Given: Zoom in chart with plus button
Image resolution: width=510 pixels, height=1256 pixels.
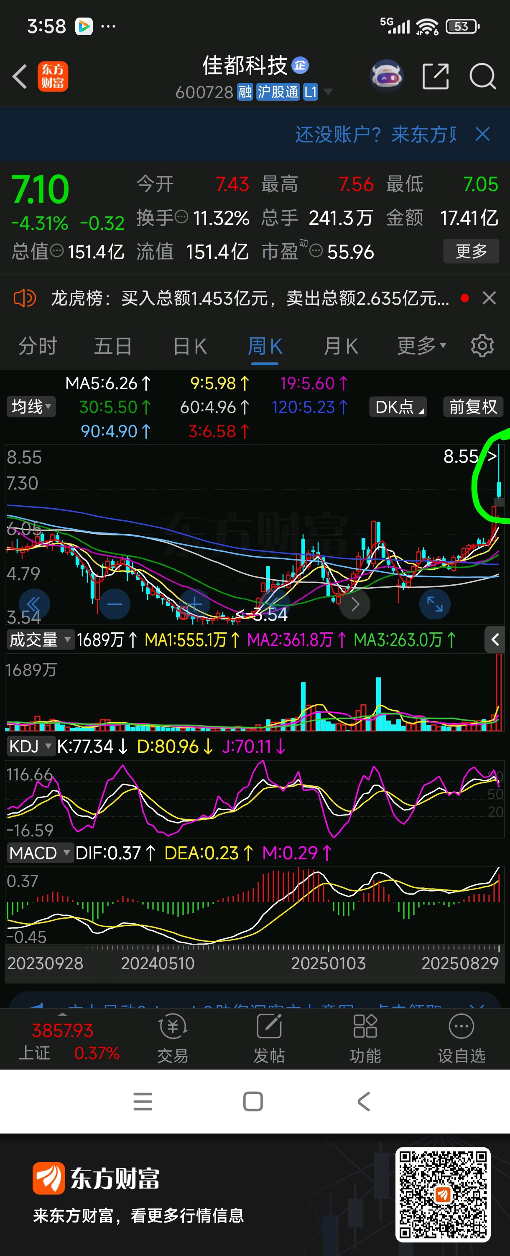Looking at the screenshot, I should (x=194, y=605).
